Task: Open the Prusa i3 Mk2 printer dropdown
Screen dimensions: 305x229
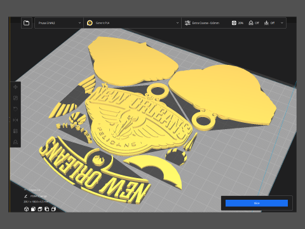Action: tap(59, 23)
